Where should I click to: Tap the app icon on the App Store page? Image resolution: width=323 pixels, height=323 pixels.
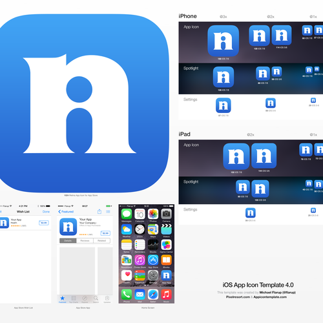coord(68,227)
